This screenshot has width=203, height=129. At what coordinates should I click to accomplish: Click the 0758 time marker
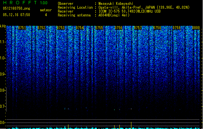[157, 28]
